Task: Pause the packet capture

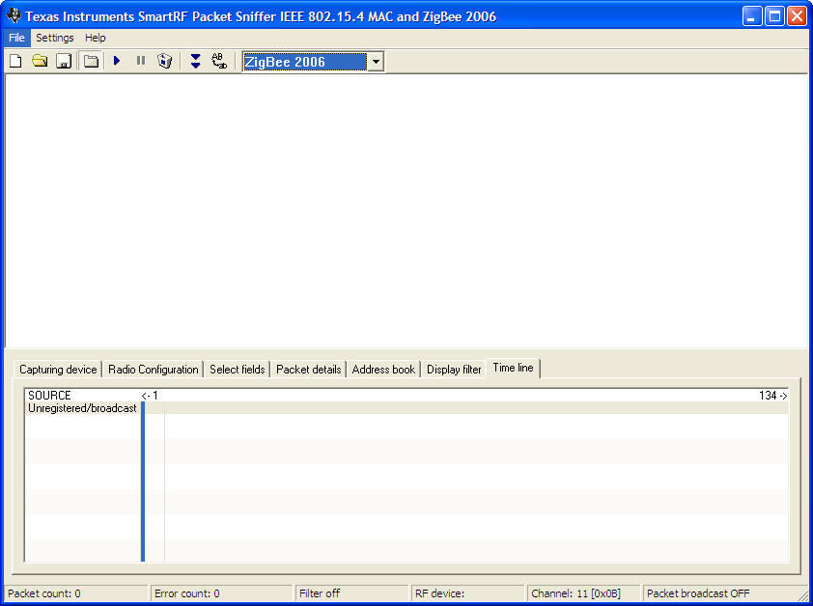Action: click(x=140, y=60)
